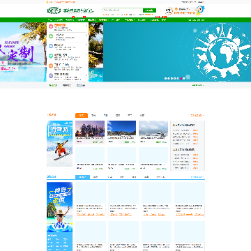
Task: Select the blue category icon in sidebar
Action: pyautogui.click(x=51, y=46)
